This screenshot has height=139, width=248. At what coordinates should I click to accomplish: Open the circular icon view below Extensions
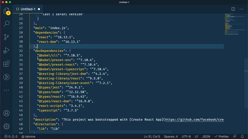coord(7,77)
